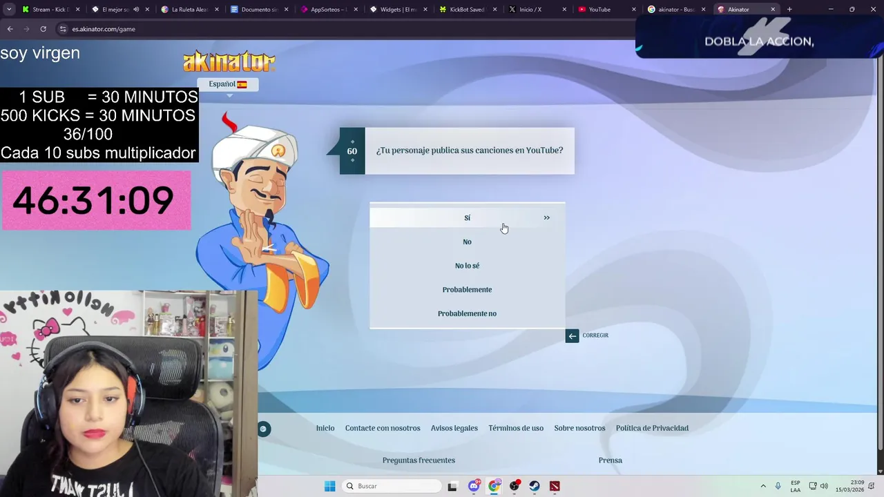Open 'Términos de uso' link
This screenshot has height=497, width=884.
tap(516, 428)
